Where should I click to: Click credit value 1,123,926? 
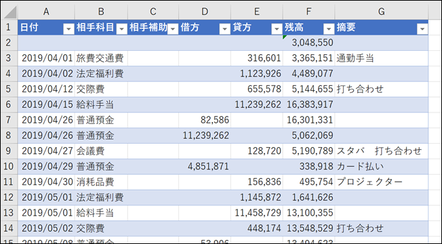257,74
